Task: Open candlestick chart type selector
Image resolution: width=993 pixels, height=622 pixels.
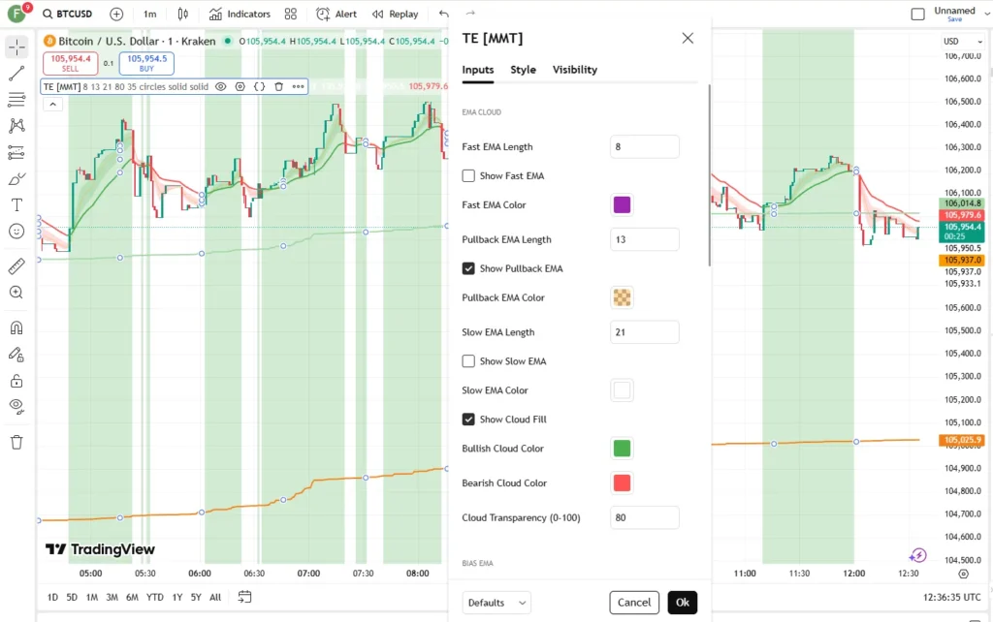Action: click(x=182, y=14)
